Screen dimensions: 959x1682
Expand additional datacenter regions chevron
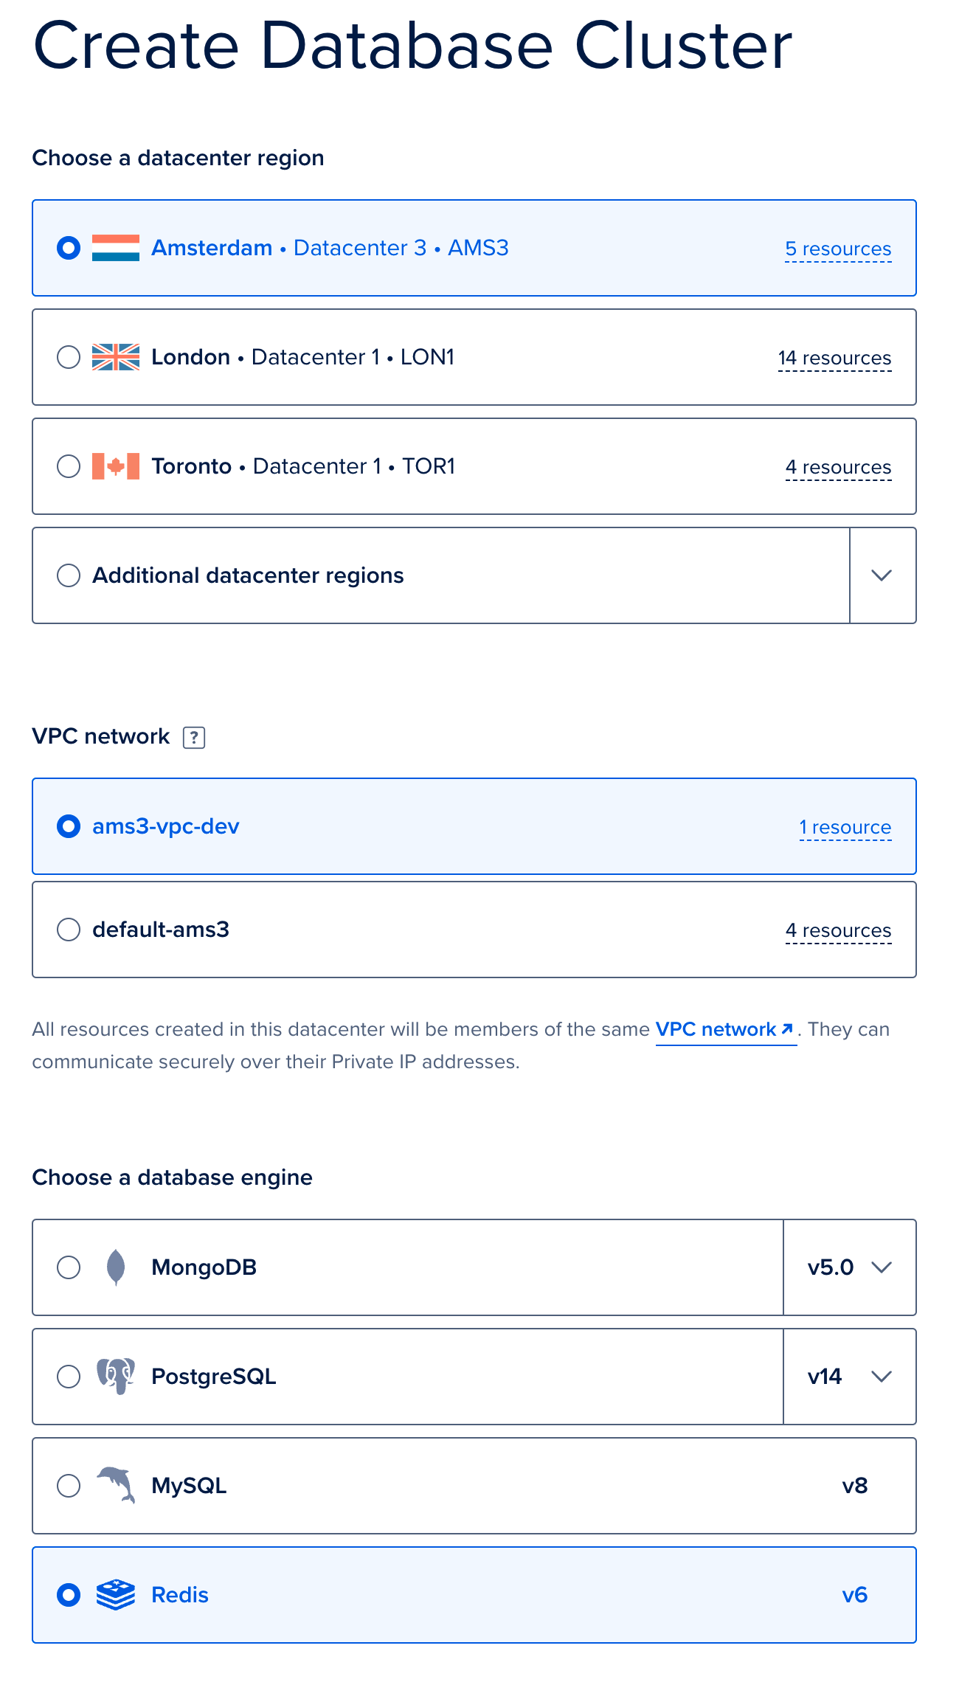pyautogui.click(x=882, y=575)
